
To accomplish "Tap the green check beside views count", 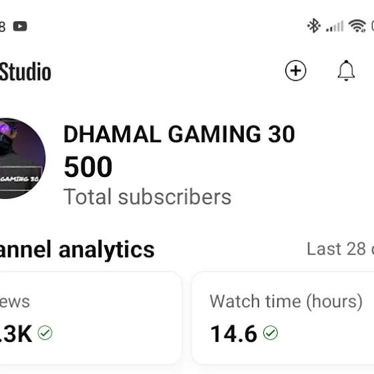I will click(45, 333).
